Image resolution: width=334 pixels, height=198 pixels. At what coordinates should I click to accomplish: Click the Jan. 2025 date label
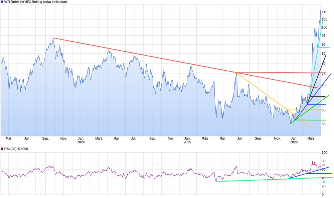[x=187, y=140]
